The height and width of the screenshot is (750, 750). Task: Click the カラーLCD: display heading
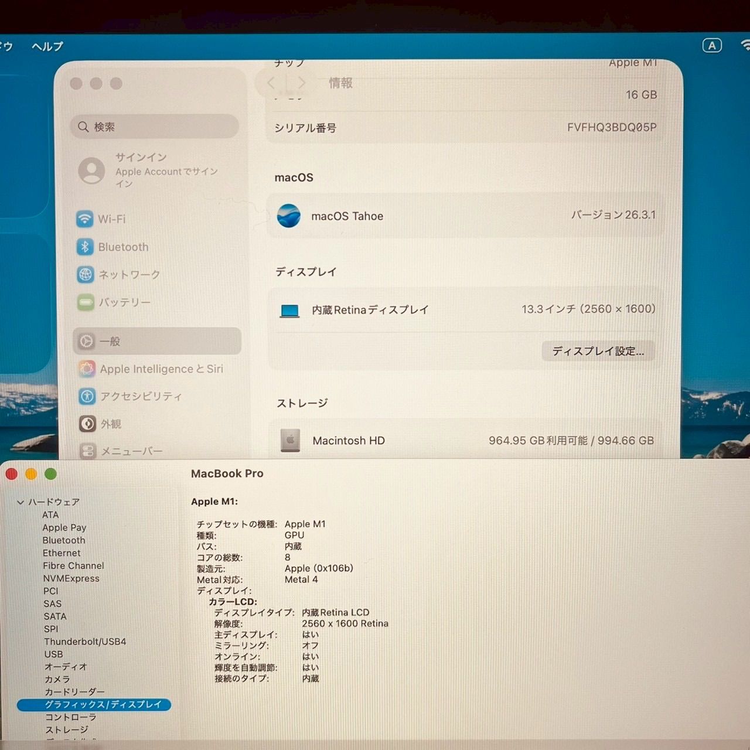[x=233, y=602]
